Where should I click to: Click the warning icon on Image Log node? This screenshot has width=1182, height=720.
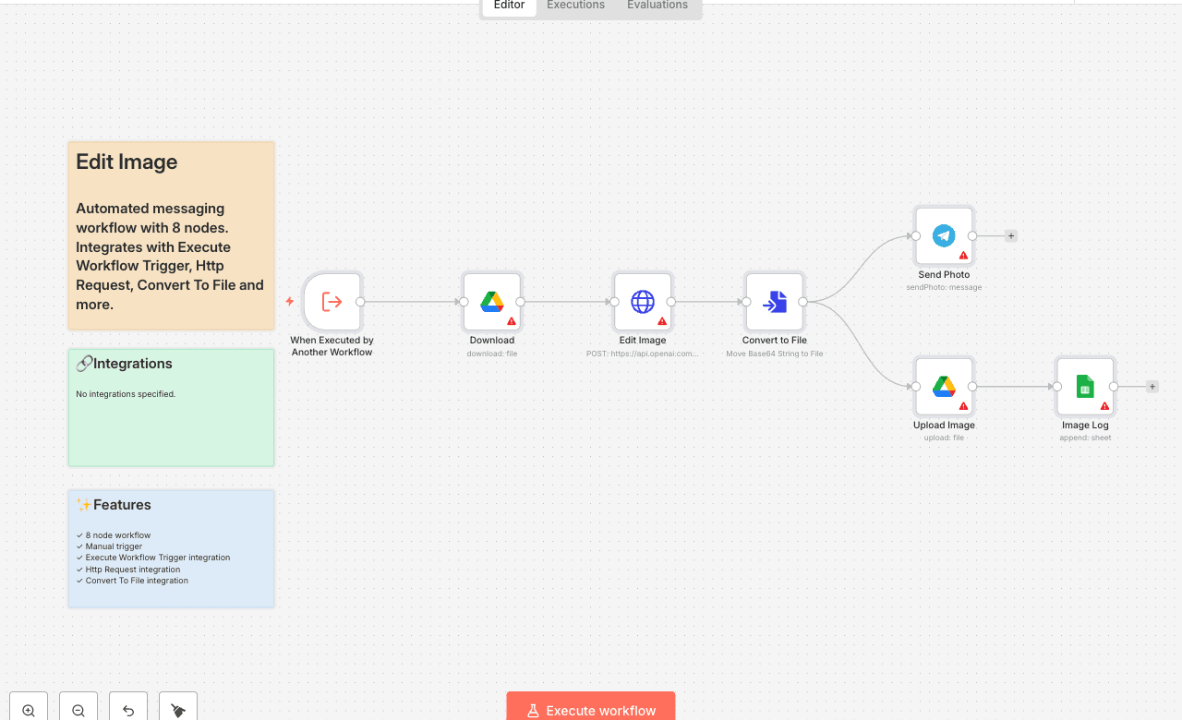tap(1104, 406)
